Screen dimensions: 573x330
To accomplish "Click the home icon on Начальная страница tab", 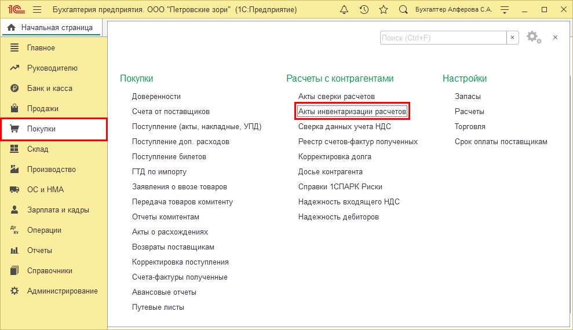I will click(12, 27).
